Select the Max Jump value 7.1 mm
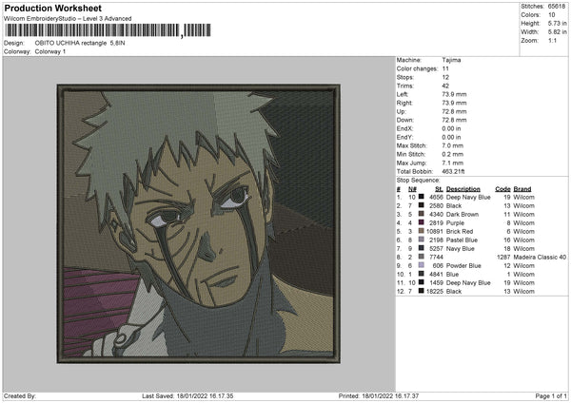 tap(452, 163)
